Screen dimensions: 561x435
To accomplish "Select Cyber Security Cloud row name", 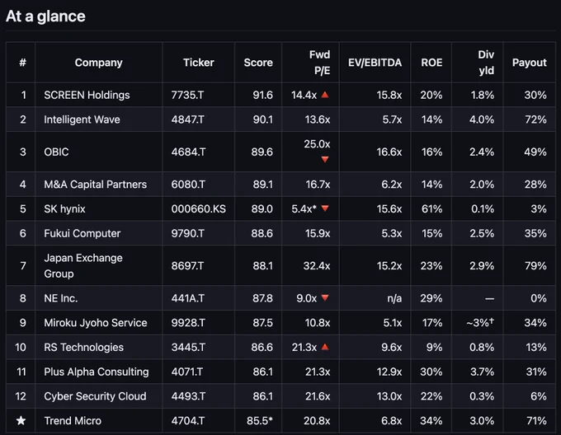I will coord(95,396).
